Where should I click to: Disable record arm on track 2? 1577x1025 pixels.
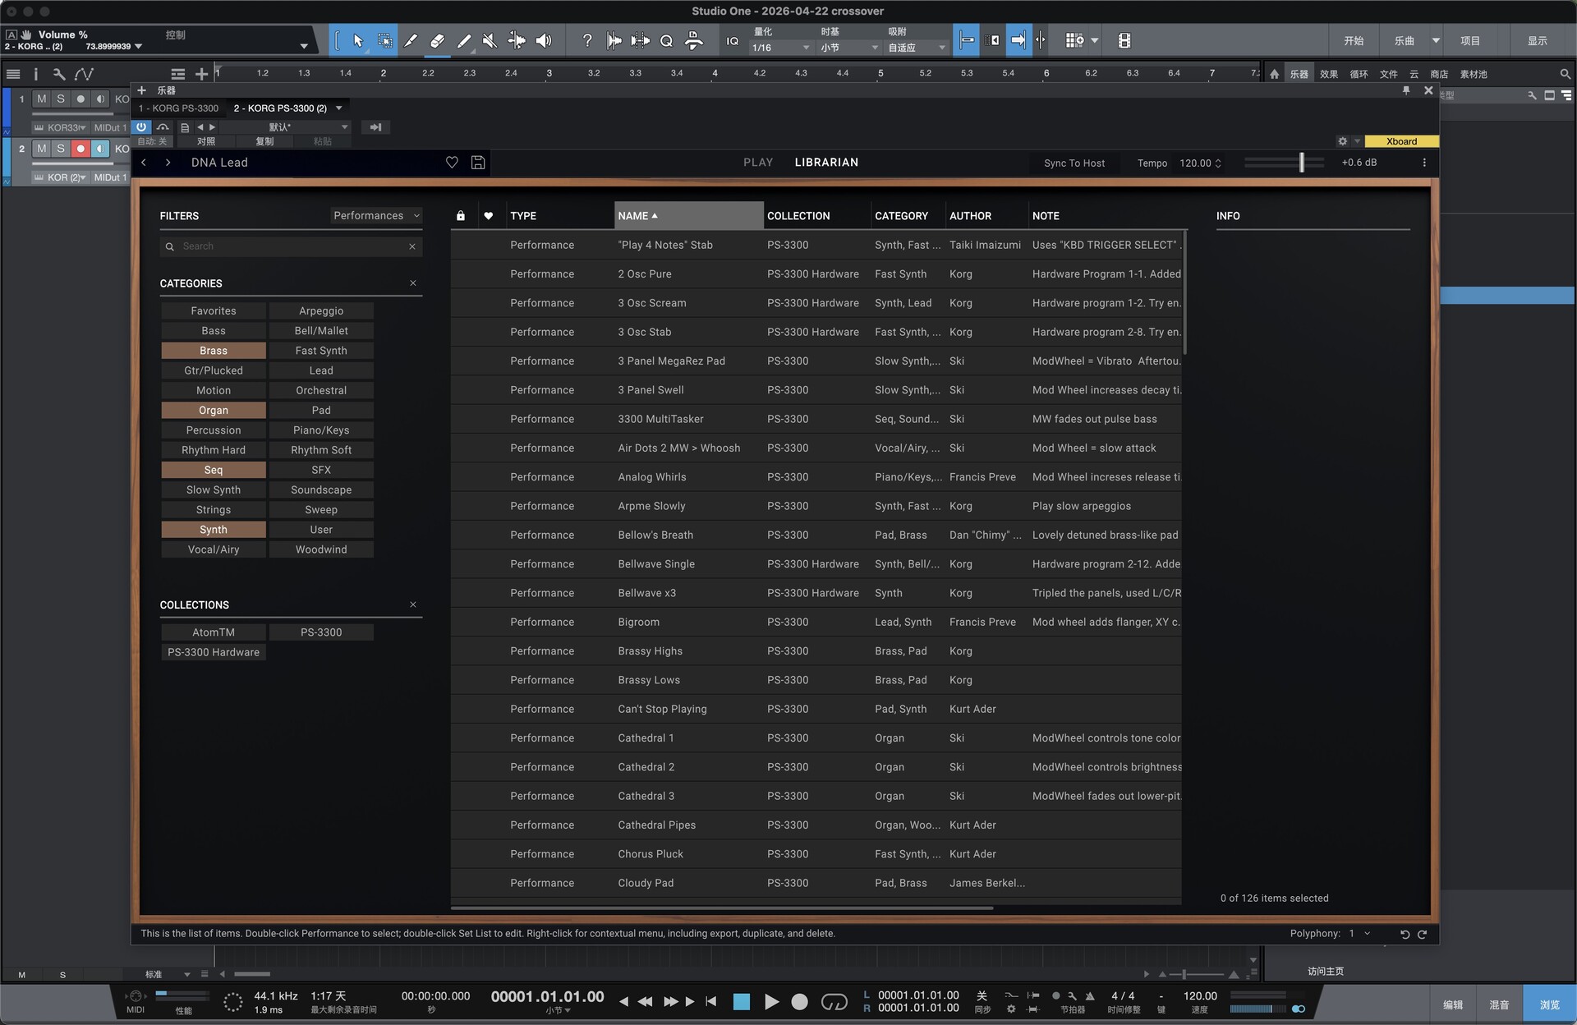click(x=80, y=149)
